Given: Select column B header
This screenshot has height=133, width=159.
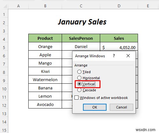Looking at the screenshot, I should tap(45, 6).
